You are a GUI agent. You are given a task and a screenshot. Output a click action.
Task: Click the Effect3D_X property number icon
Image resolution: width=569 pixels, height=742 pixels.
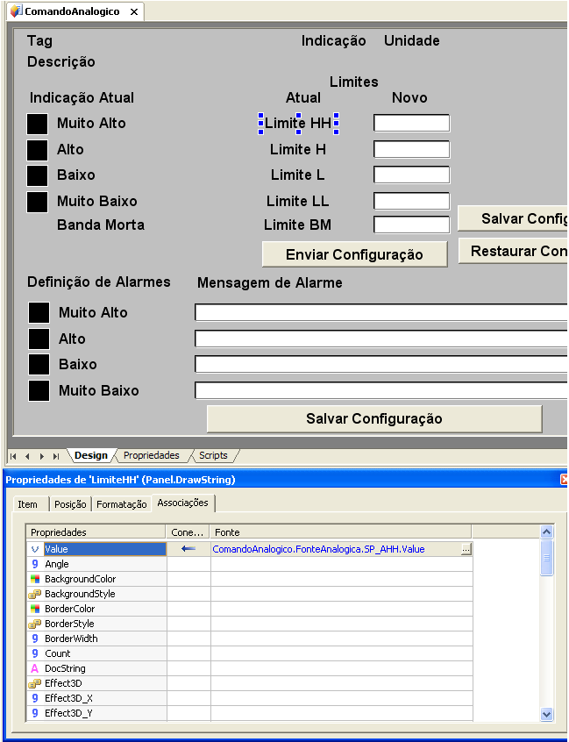click(34, 698)
